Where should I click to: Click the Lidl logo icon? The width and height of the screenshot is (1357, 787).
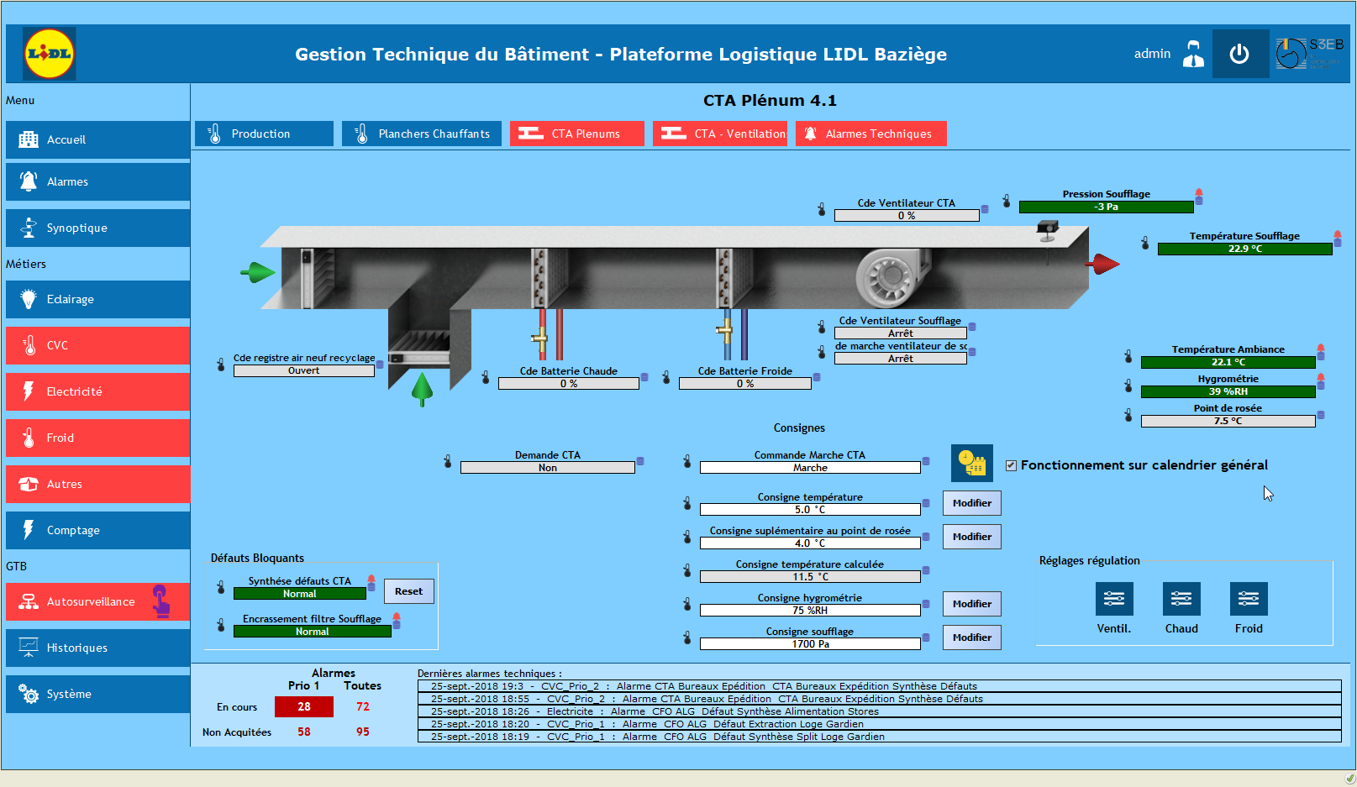point(50,54)
